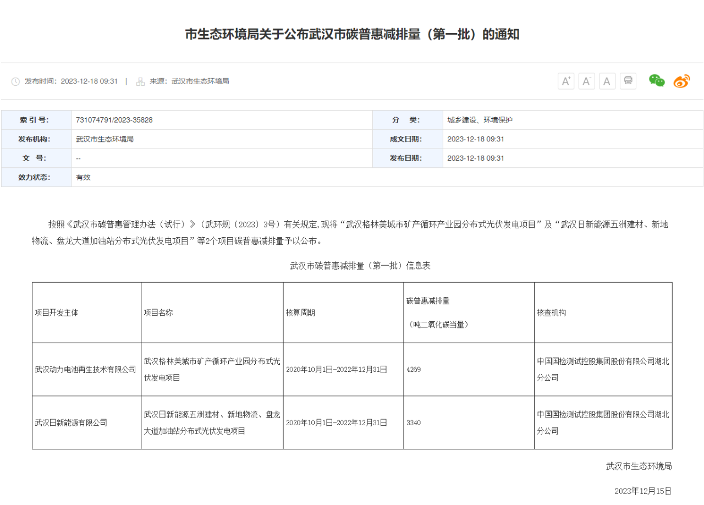The width and height of the screenshot is (704, 505).
Task: Share the notice via the Weibo icon
Action: [x=681, y=81]
